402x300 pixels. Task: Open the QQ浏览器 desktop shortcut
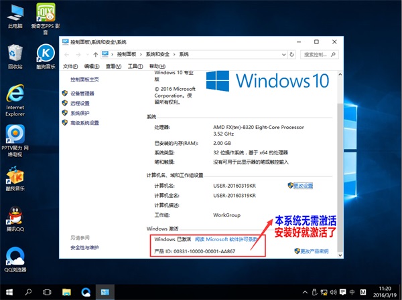pos(15,257)
